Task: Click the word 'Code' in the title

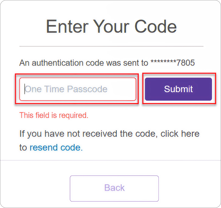Action: [156, 26]
